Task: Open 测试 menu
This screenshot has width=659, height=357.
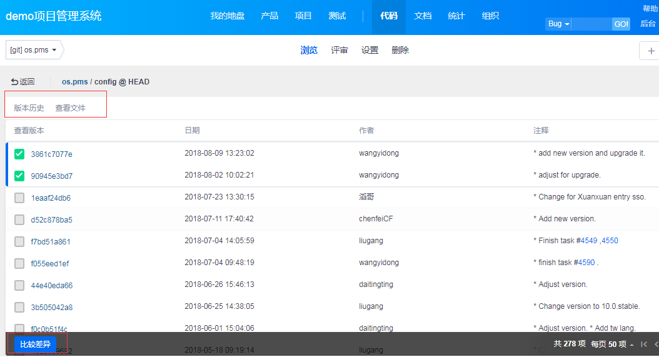Action: 337,16
